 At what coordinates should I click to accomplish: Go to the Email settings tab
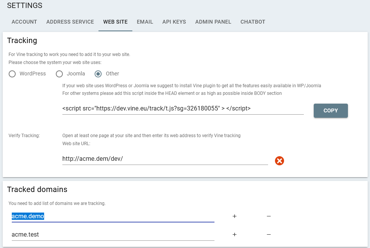[x=145, y=22]
